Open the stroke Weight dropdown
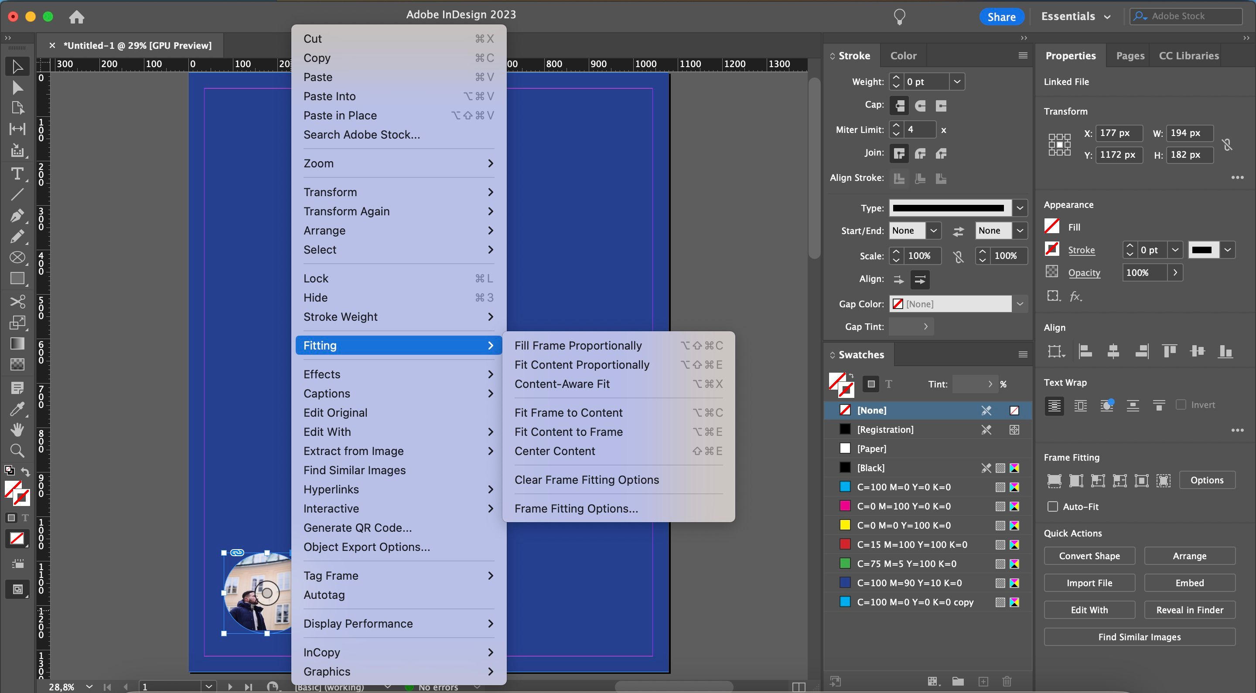The width and height of the screenshot is (1256, 693). point(958,82)
